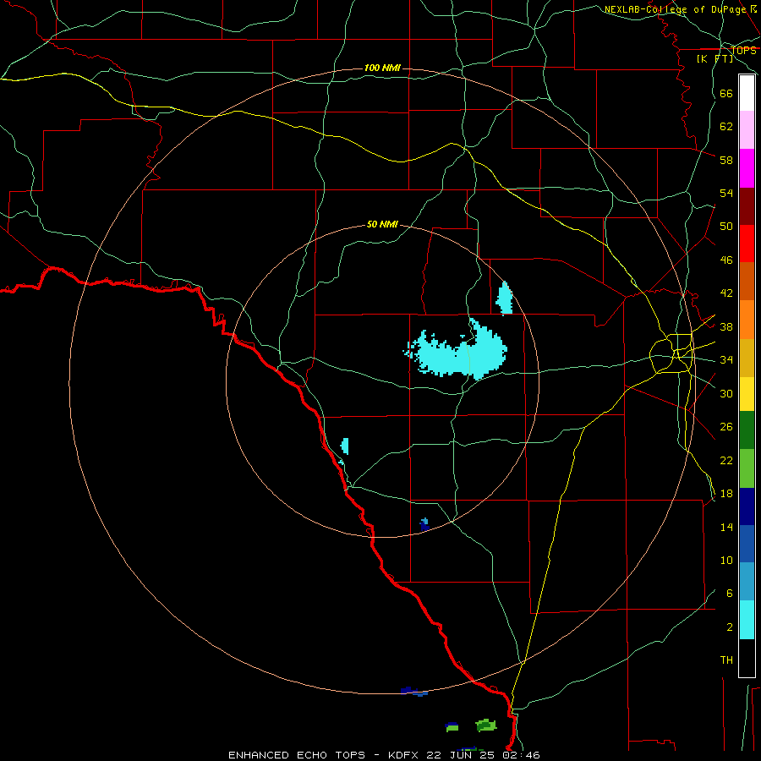
Task: Click the small cyan echo beside the border river
Action: pos(345,446)
